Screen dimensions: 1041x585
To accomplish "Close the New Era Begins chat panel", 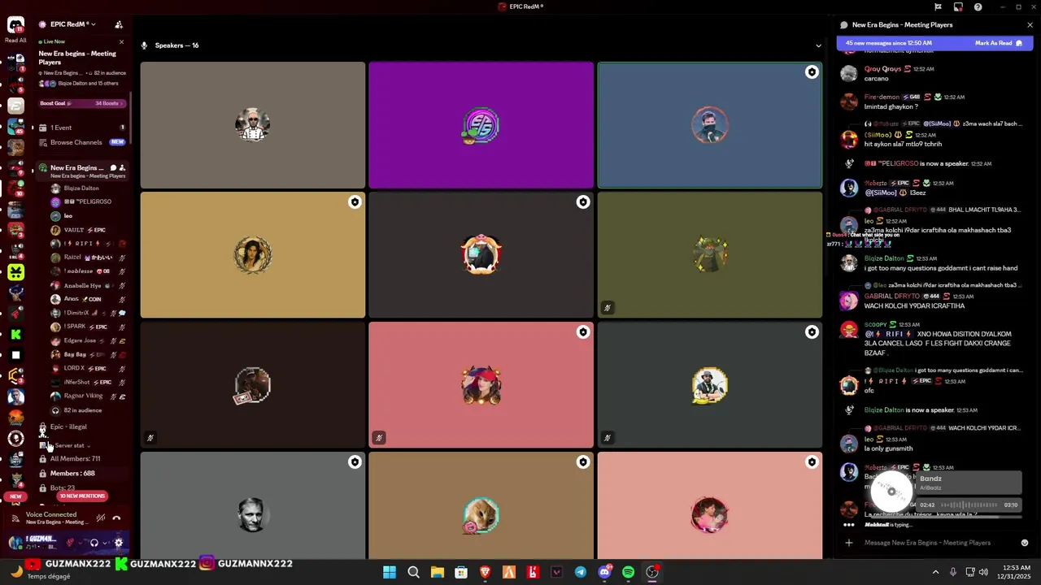I will tap(1030, 25).
